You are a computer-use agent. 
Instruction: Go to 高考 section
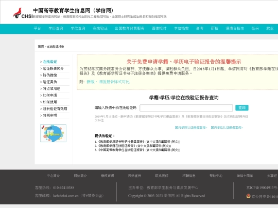200,28
